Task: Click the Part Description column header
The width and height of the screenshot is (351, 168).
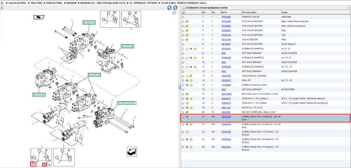Action: pyautogui.click(x=261, y=13)
